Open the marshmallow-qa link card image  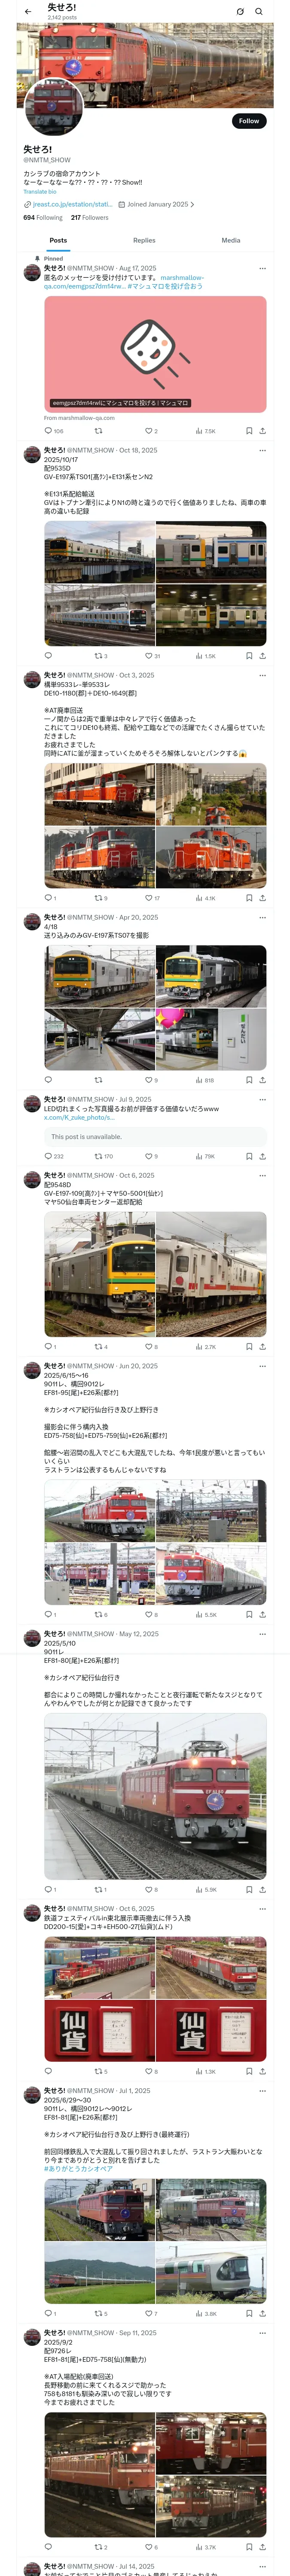click(155, 354)
